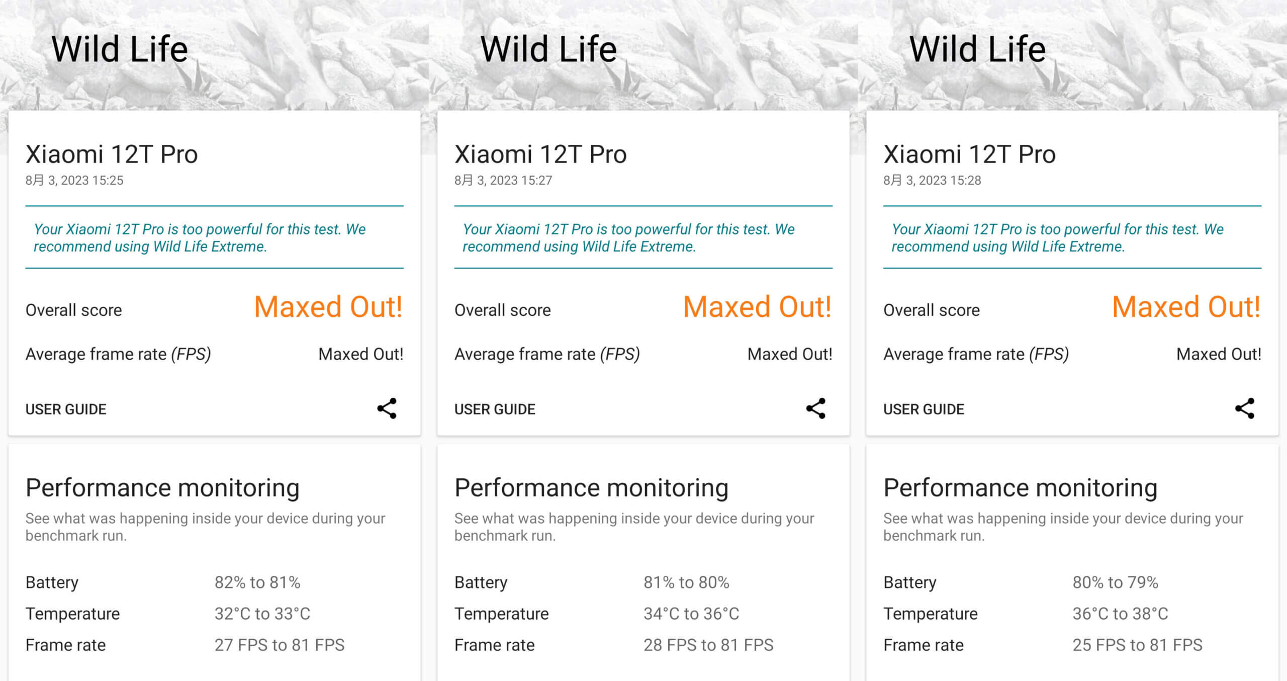Image resolution: width=1287 pixels, height=681 pixels.
Task: Click frame rate 25 FPS to 81 FPS
Action: tap(1137, 645)
